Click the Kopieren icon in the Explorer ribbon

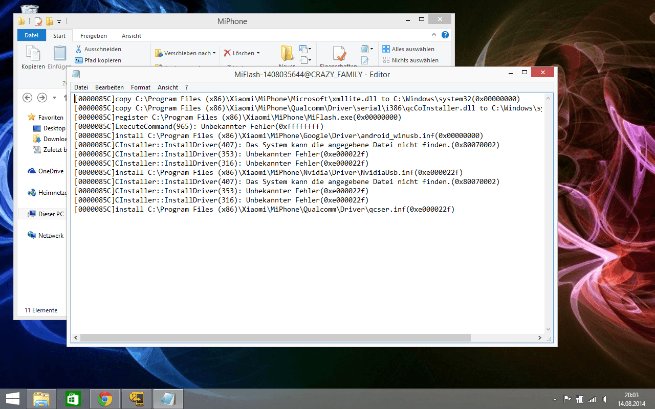pos(33,53)
